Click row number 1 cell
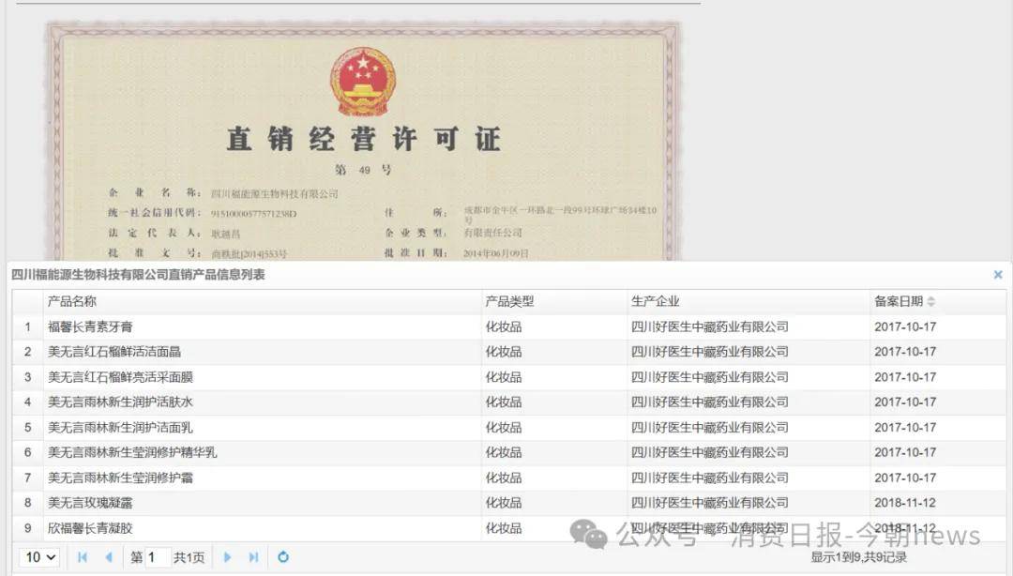The width and height of the screenshot is (1013, 576). tap(28, 326)
